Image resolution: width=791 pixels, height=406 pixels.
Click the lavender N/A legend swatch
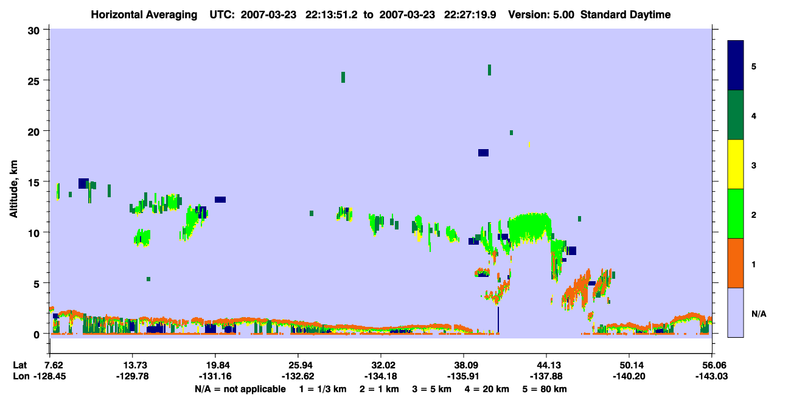(736, 312)
